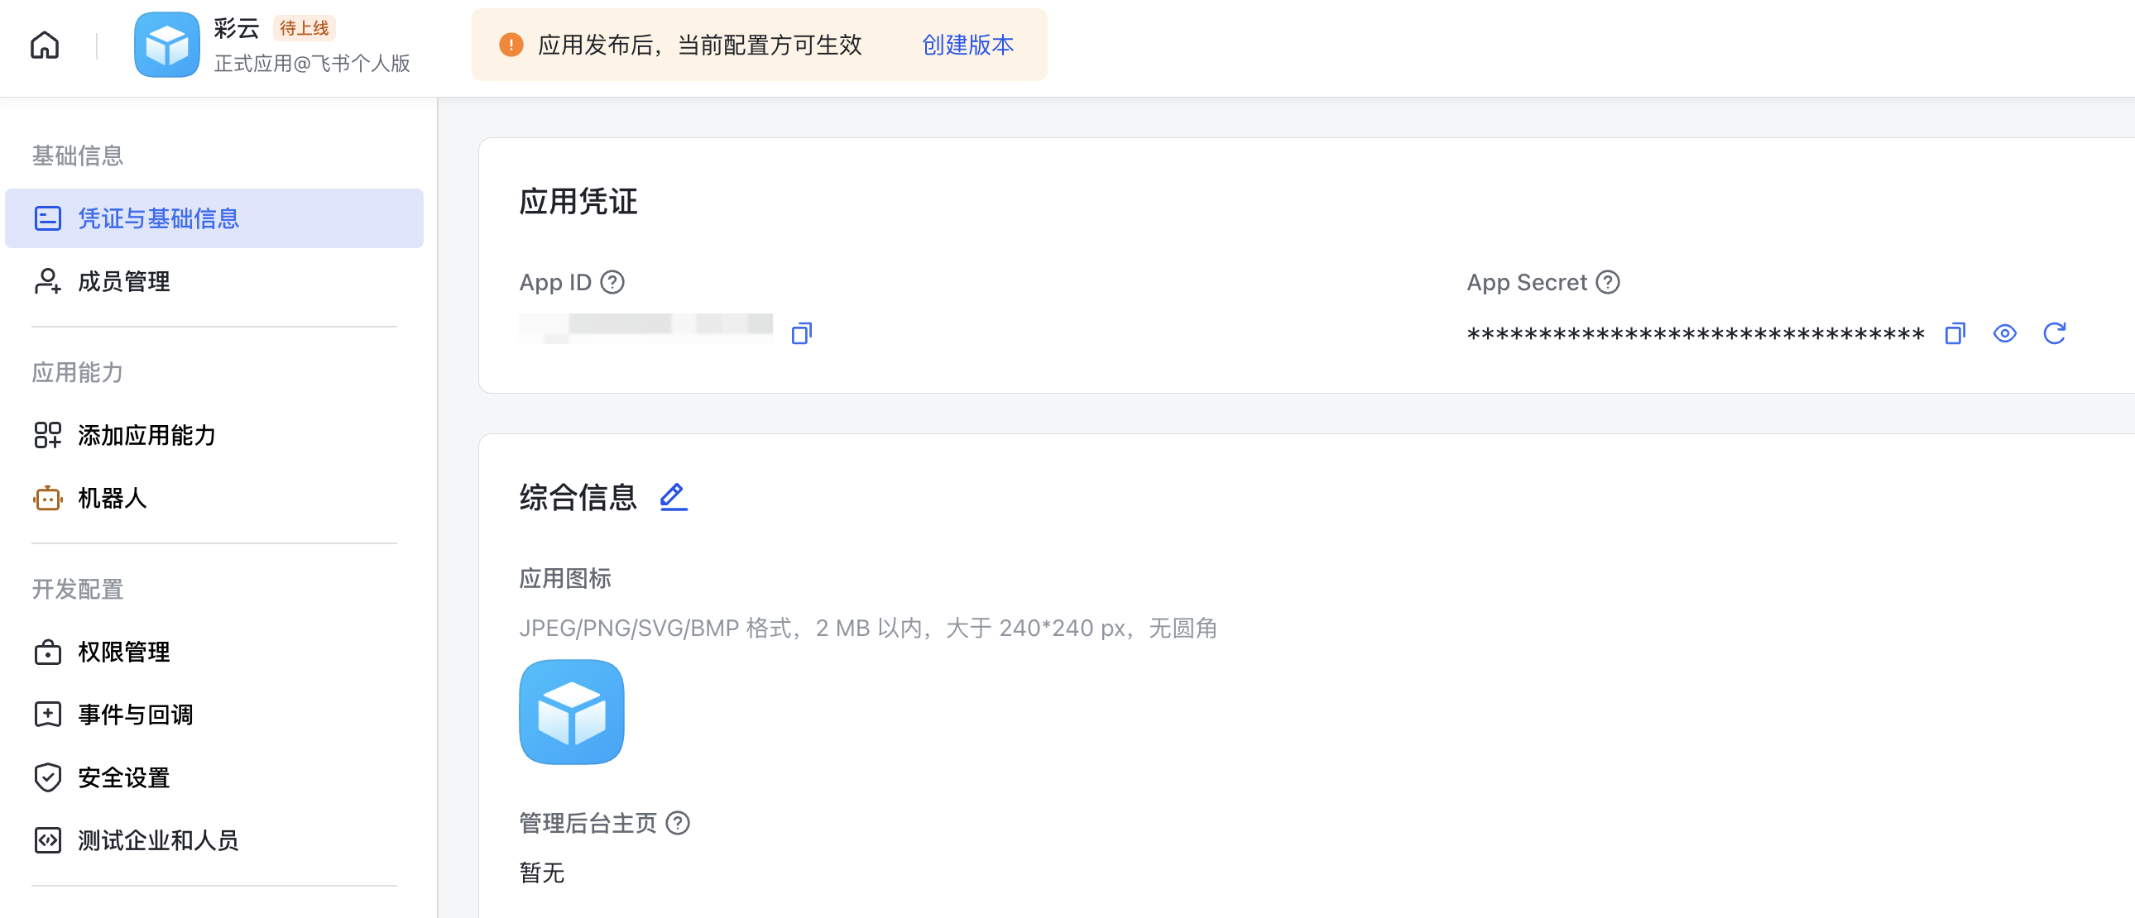Viewport: 2135px width, 918px height.
Task: Reveal the hidden App Secret with the eye toggle
Action: point(2005,333)
